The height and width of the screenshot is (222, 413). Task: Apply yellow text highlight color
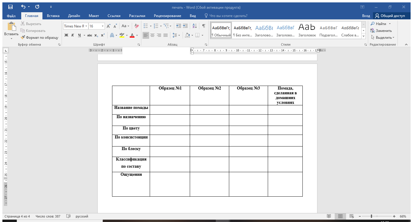point(122,35)
